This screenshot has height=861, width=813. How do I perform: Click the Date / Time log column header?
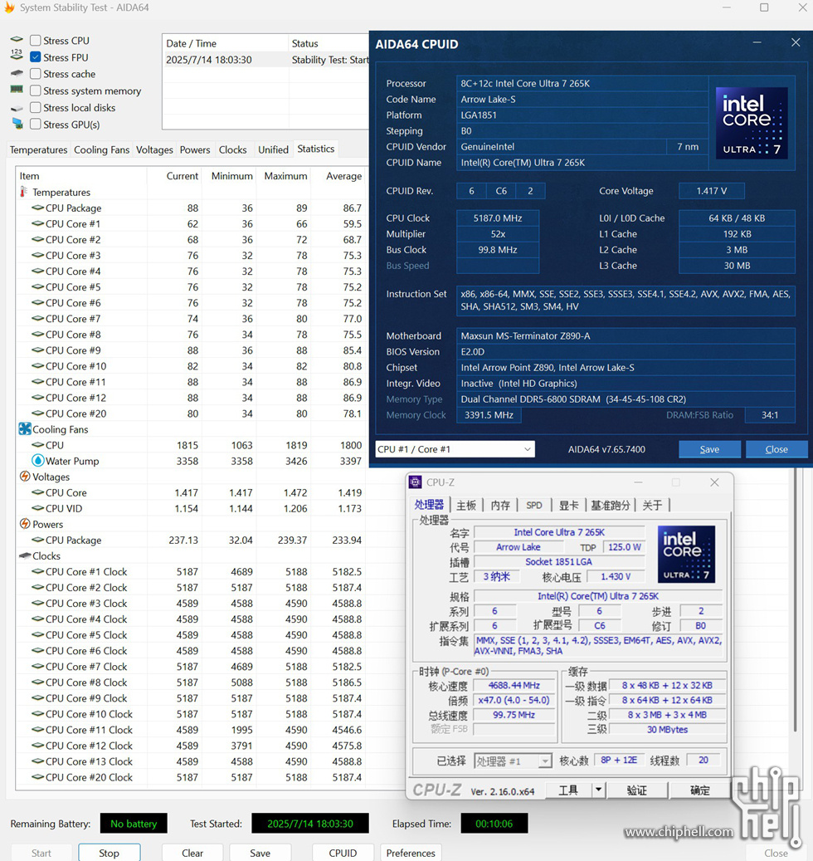coord(225,43)
